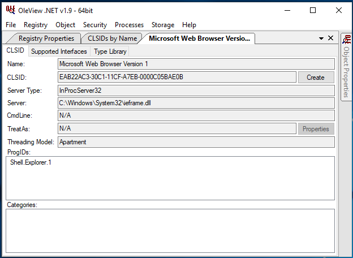Click the OleView .NET app icon in title bar

pos(10,10)
